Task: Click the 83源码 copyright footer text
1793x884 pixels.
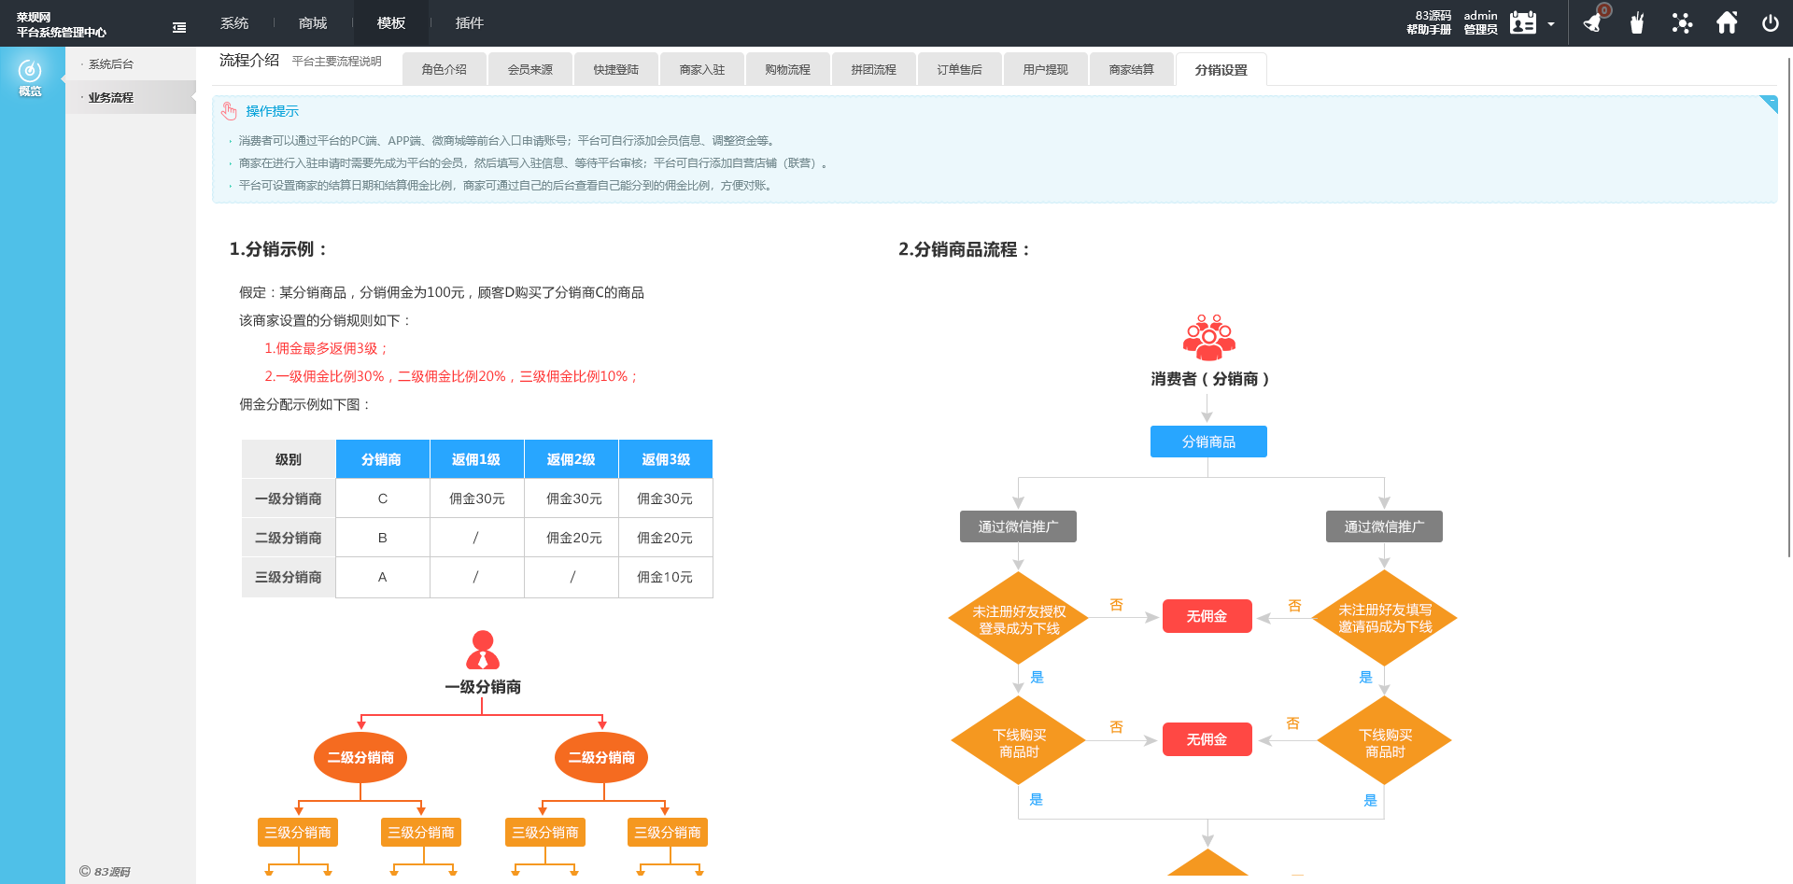Action: [105, 871]
